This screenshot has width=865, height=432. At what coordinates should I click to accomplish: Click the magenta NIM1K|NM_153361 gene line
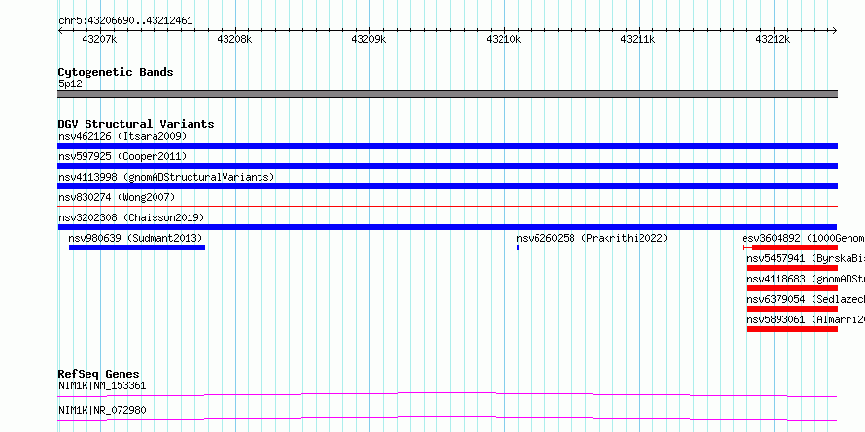(x=447, y=394)
